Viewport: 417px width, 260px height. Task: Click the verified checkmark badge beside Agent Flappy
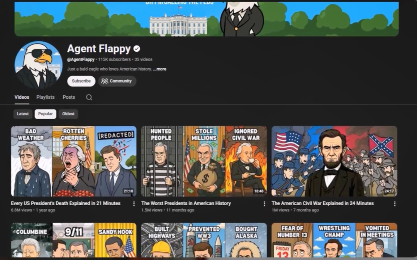point(137,49)
